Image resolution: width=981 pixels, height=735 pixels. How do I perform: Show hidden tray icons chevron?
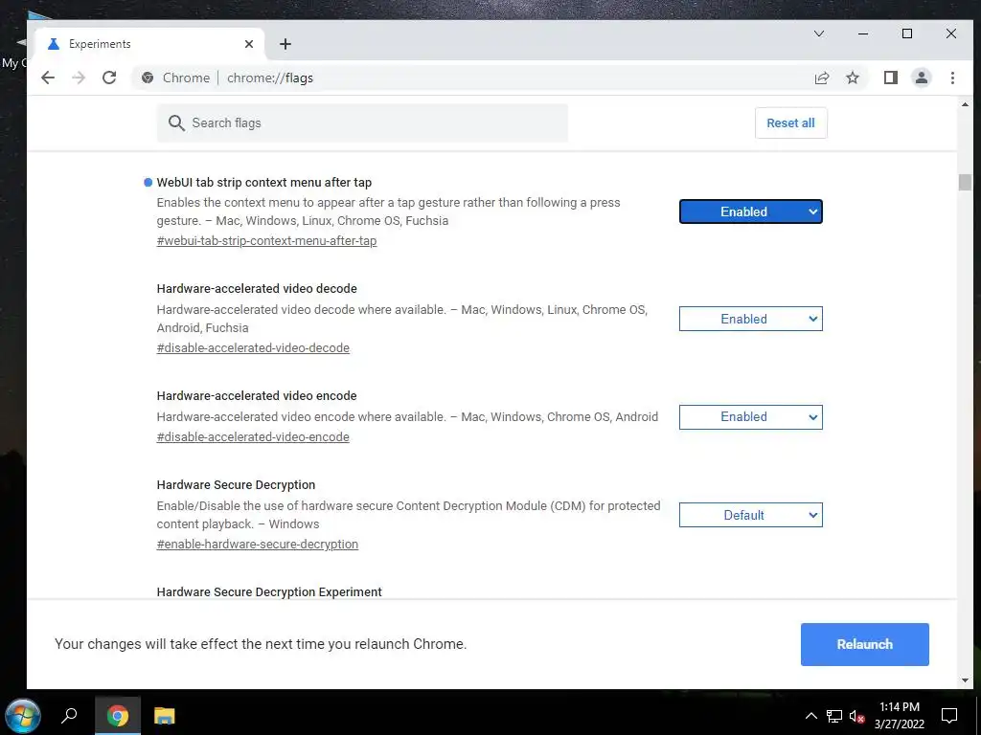pyautogui.click(x=810, y=716)
